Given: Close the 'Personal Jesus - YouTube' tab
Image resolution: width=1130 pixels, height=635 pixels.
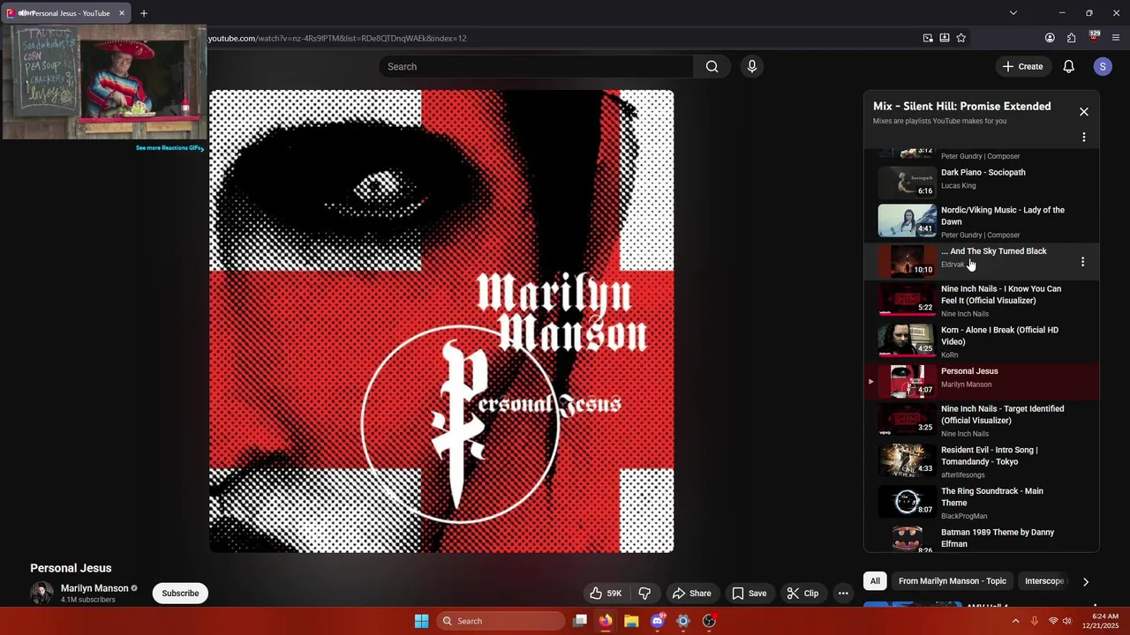Looking at the screenshot, I should [122, 13].
